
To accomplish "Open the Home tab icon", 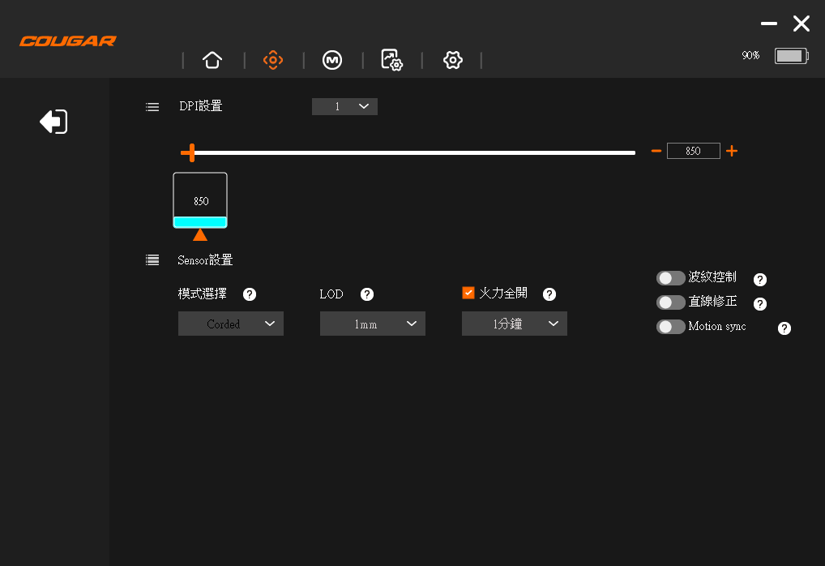I will coord(212,60).
